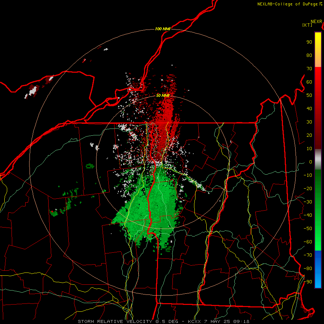The height and width of the screenshot is (324, 324).
Task: Click the 50 value on the velocity scale
Action: coord(309,95)
